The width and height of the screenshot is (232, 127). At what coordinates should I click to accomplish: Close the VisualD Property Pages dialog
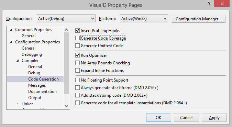pyautogui.click(x=222, y=3)
